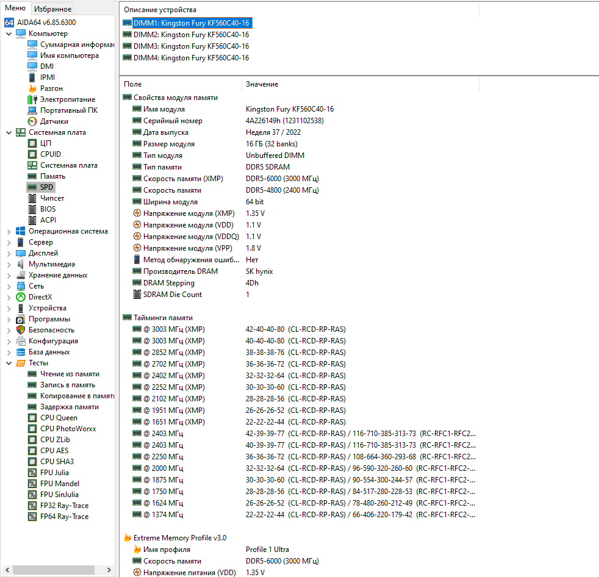Select DIMM3: Kingston Fury KF560C40-16 device
The height and width of the screenshot is (577, 599).
click(191, 46)
